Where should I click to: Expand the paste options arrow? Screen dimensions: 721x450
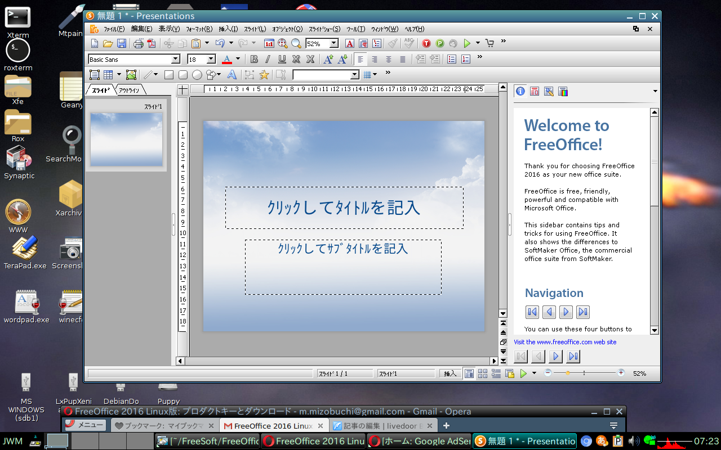(x=207, y=43)
